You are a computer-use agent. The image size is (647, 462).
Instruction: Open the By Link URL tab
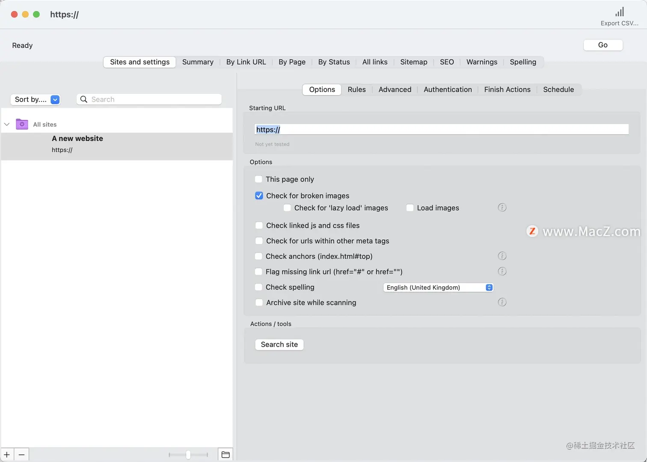246,62
